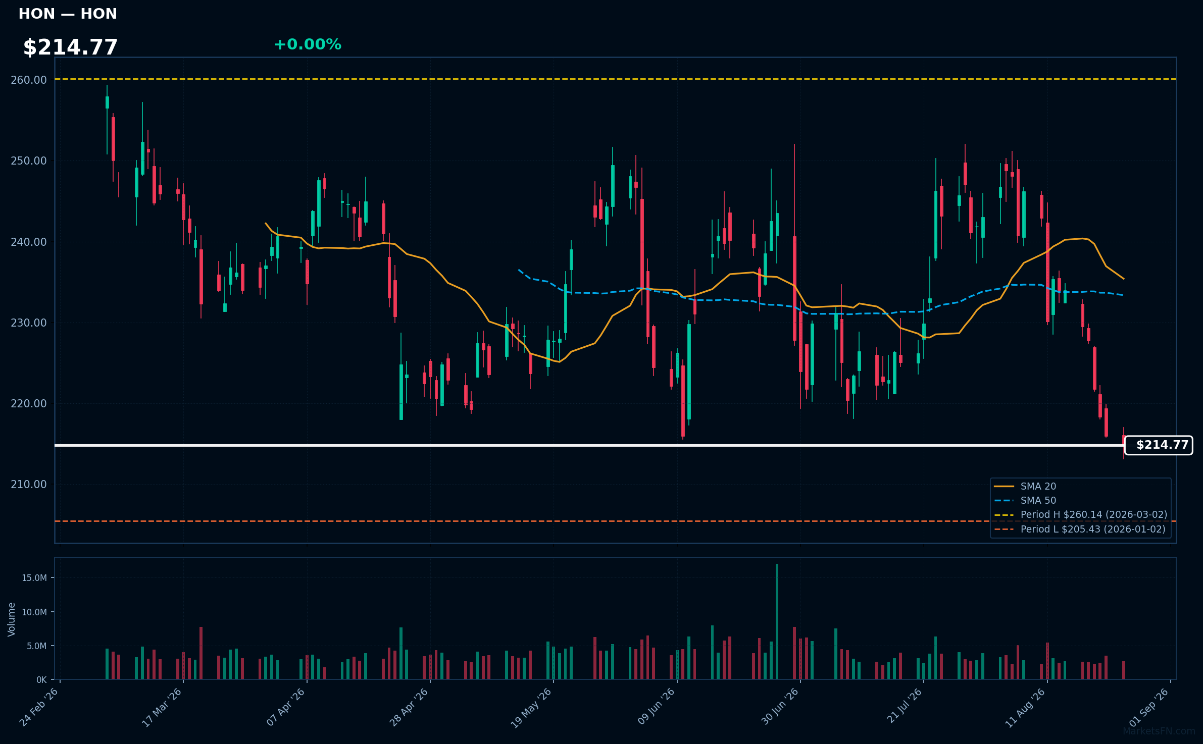Click the 5.0M volume axis label
This screenshot has width=1203, height=744.
coord(37,646)
